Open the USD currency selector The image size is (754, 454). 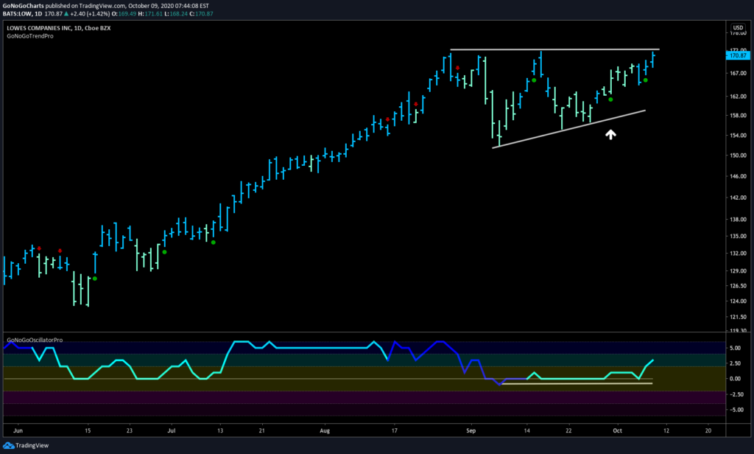[738, 27]
